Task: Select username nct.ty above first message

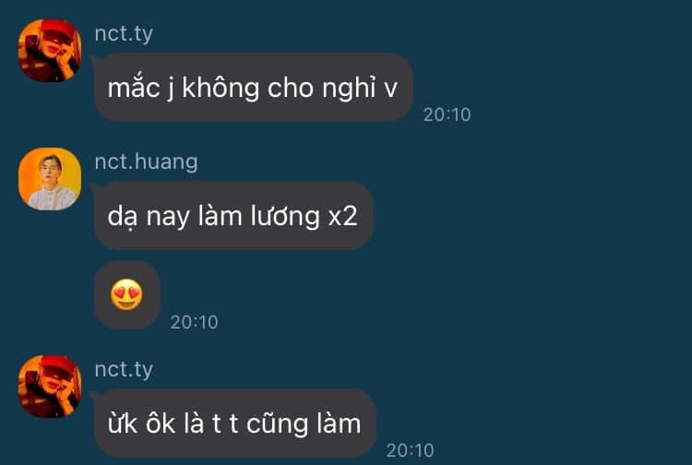Action: pos(124,34)
